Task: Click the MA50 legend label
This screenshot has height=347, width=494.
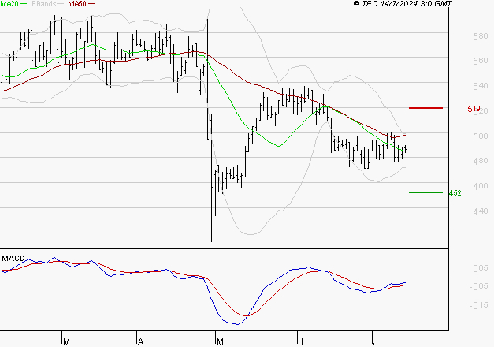Action: pos(77,4)
